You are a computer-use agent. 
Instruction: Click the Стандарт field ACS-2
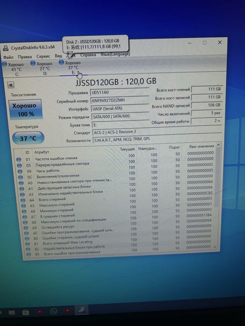[x=157, y=132]
